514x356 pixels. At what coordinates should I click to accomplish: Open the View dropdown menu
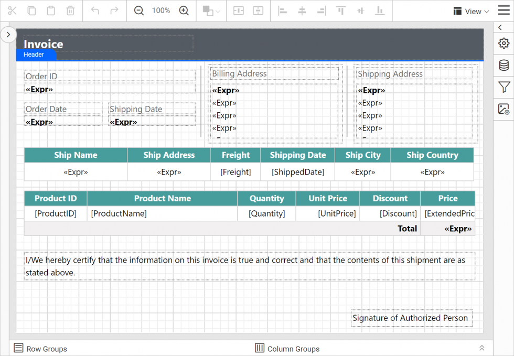[471, 12]
